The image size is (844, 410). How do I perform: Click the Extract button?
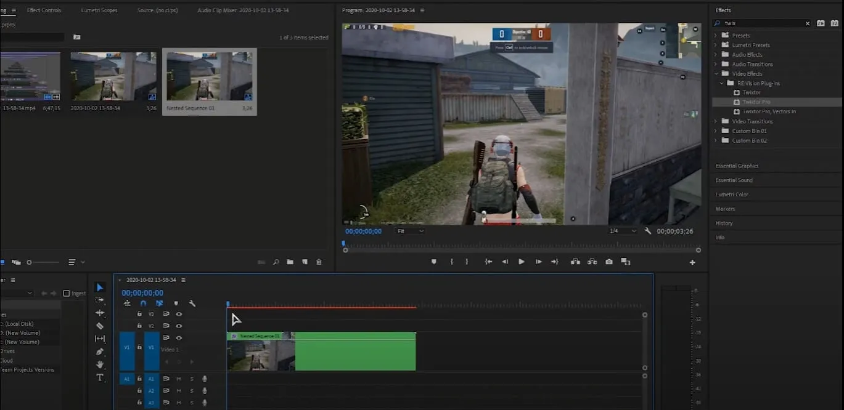(592, 262)
